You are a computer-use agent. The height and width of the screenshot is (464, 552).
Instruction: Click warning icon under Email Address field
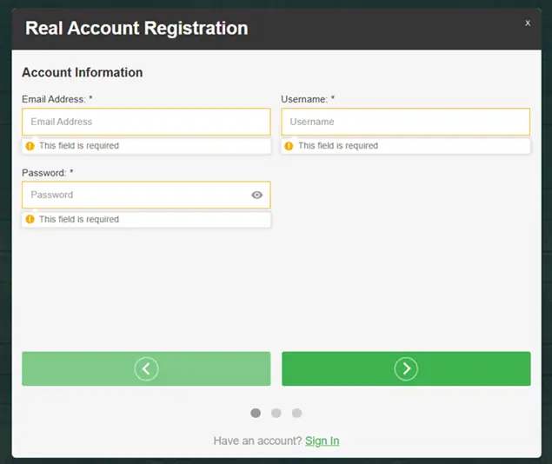click(x=30, y=146)
